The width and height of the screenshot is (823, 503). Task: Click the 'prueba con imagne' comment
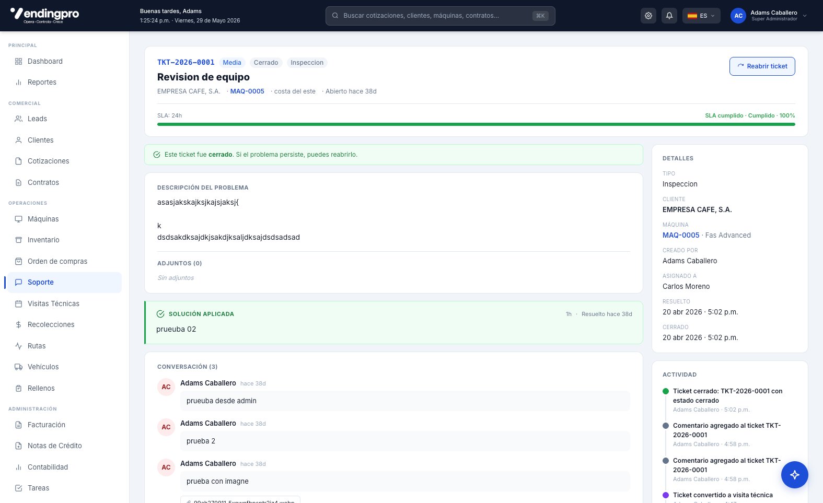click(x=405, y=482)
